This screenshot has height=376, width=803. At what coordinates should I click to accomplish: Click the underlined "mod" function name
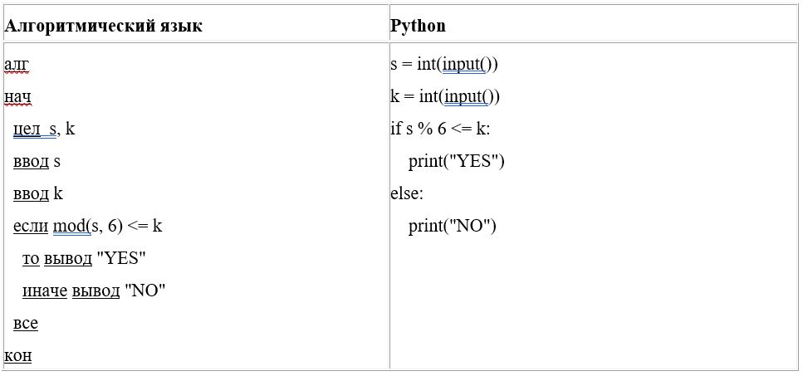click(x=69, y=227)
